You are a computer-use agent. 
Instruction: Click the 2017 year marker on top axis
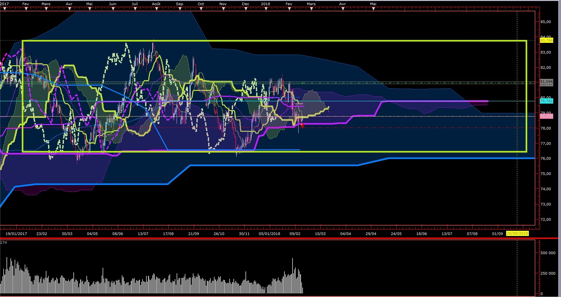[4, 4]
